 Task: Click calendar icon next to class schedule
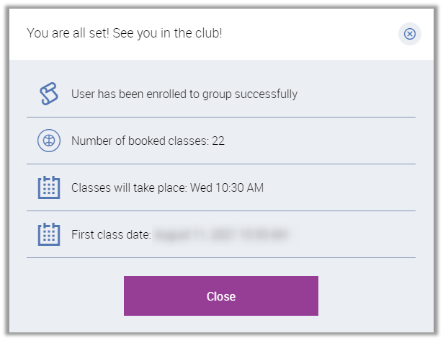tap(48, 187)
